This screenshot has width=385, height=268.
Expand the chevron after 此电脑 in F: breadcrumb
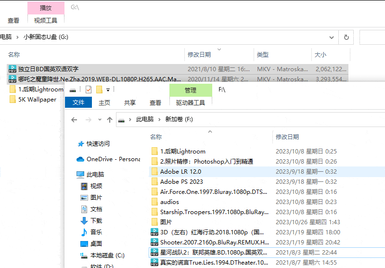(159, 119)
